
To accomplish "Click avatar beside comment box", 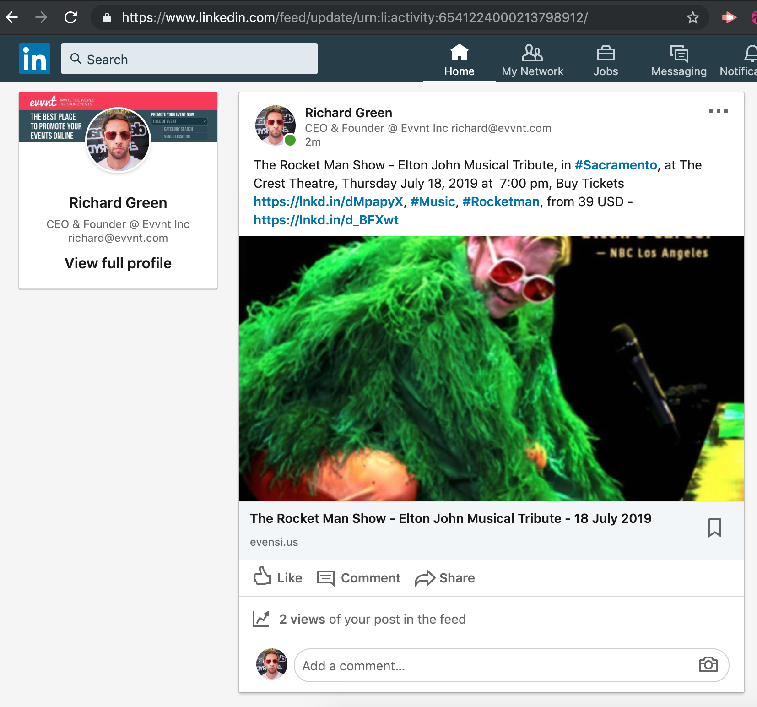I will [x=271, y=664].
